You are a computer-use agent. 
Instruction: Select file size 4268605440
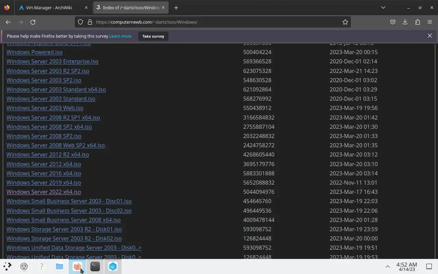259,154
